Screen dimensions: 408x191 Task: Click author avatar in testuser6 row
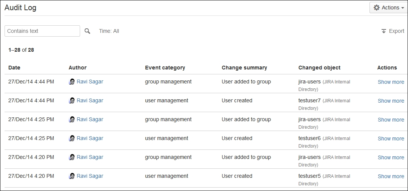(x=72, y=138)
